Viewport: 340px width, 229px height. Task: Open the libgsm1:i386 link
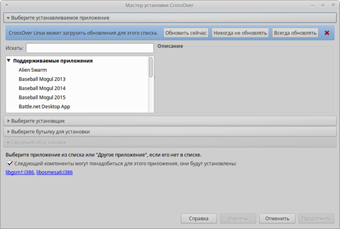coord(19,172)
